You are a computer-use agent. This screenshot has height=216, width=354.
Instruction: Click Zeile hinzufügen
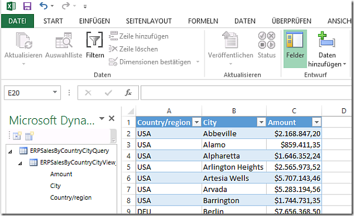coord(139,36)
